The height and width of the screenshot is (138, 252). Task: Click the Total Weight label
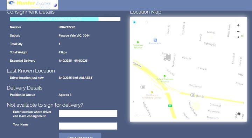pyautogui.click(x=19, y=52)
